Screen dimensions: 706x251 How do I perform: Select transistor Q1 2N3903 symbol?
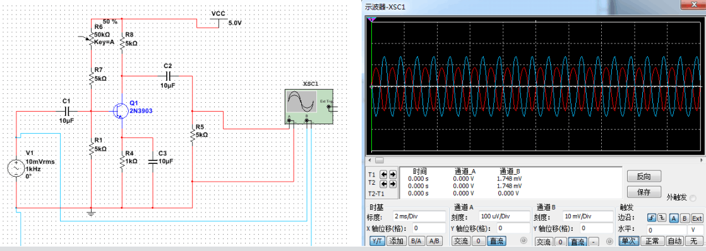pos(120,110)
